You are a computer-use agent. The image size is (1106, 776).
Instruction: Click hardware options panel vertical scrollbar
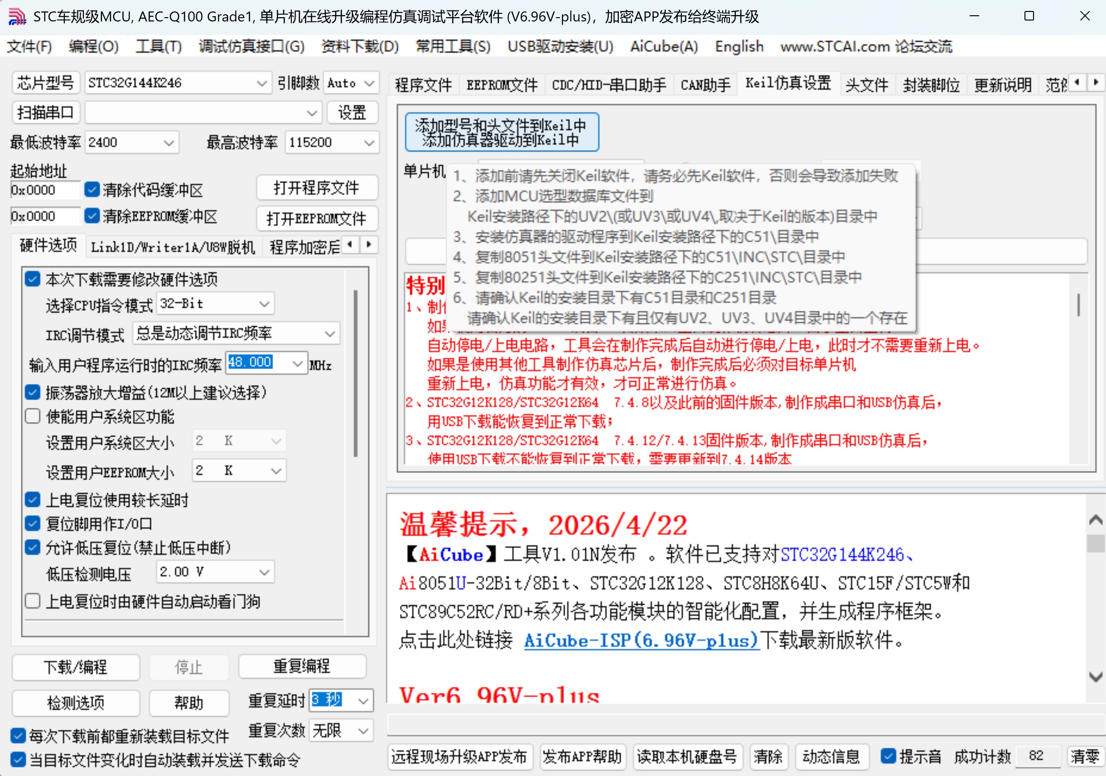(356, 373)
